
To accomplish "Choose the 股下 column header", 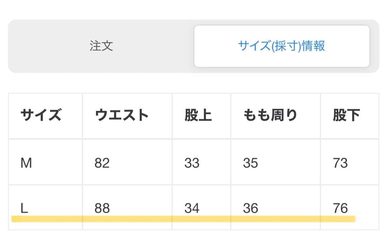I will [346, 115].
